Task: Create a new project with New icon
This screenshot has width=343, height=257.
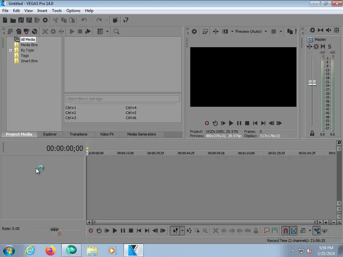Action: point(5,20)
